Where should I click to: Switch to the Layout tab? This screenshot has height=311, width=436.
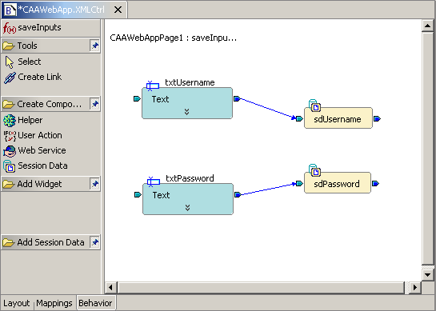tap(17, 303)
